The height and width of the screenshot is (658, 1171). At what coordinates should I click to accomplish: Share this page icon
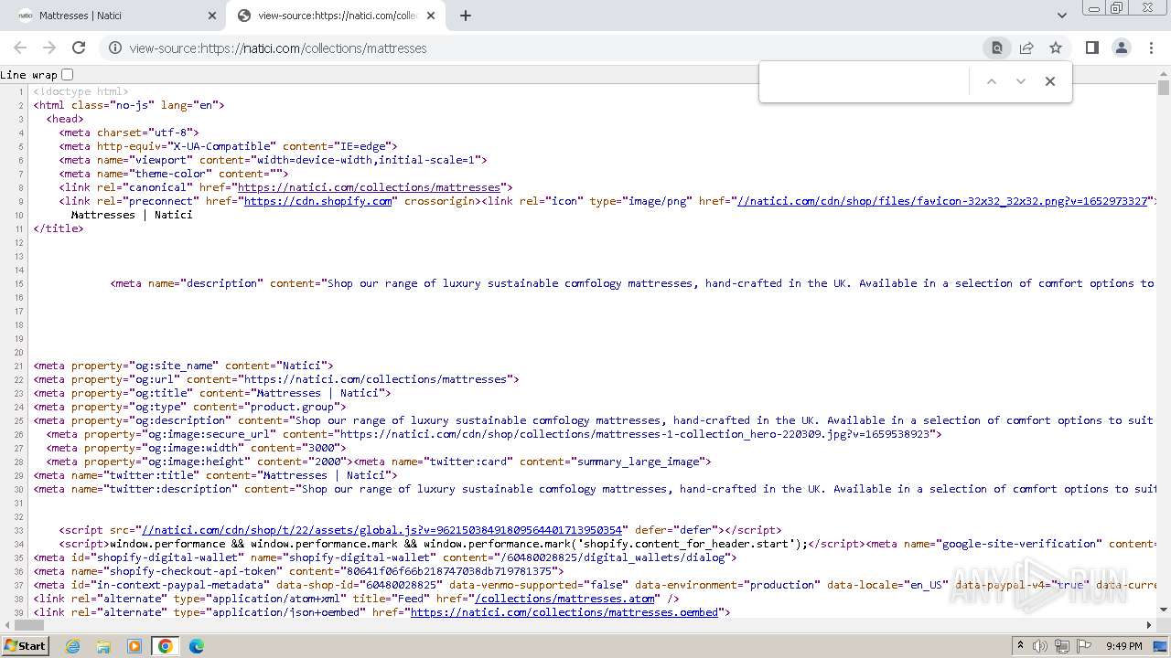click(1026, 48)
